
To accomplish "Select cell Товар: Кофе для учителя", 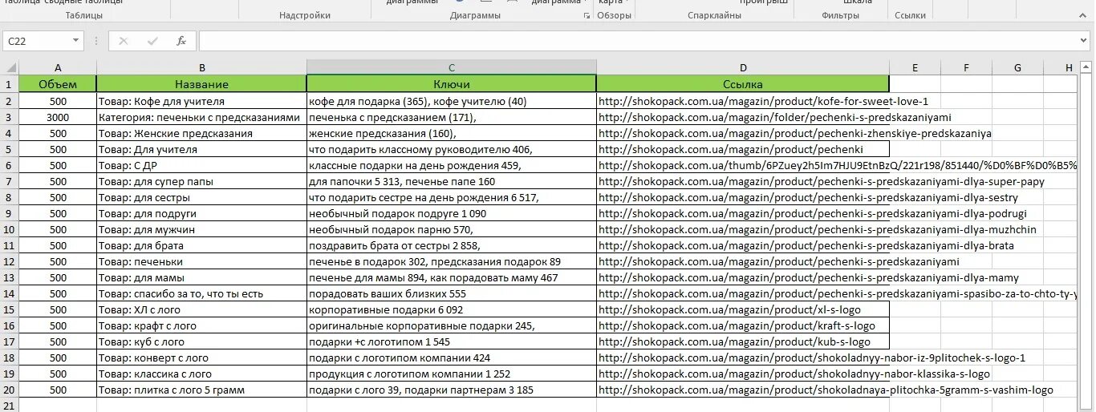I will pos(202,101).
